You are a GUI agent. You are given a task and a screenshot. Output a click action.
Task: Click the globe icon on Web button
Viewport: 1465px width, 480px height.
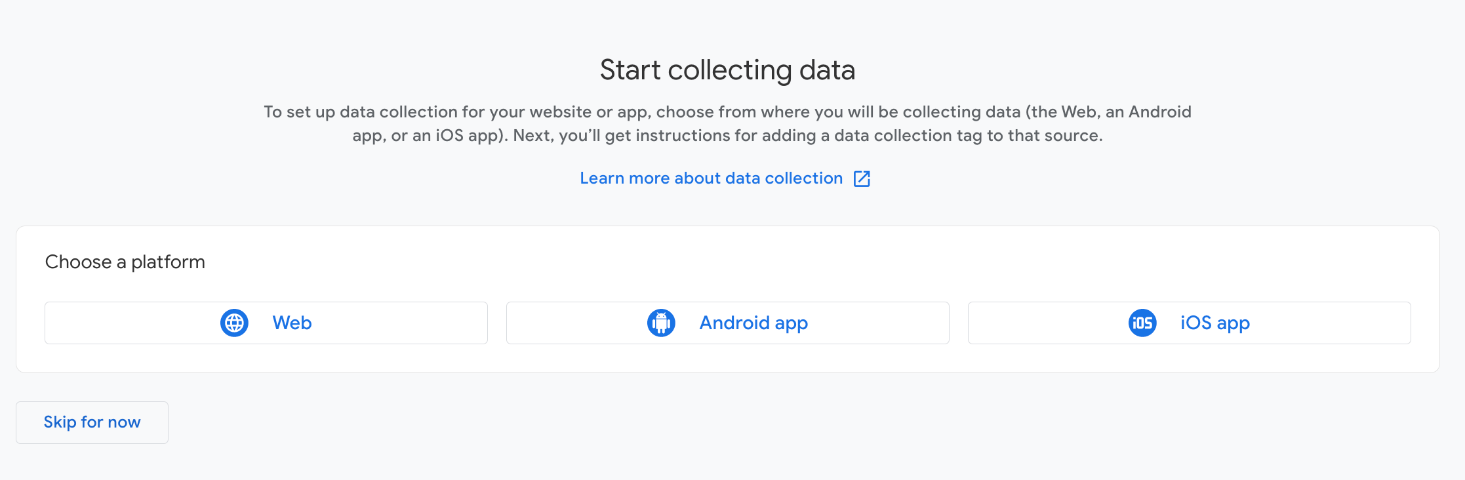coord(234,323)
